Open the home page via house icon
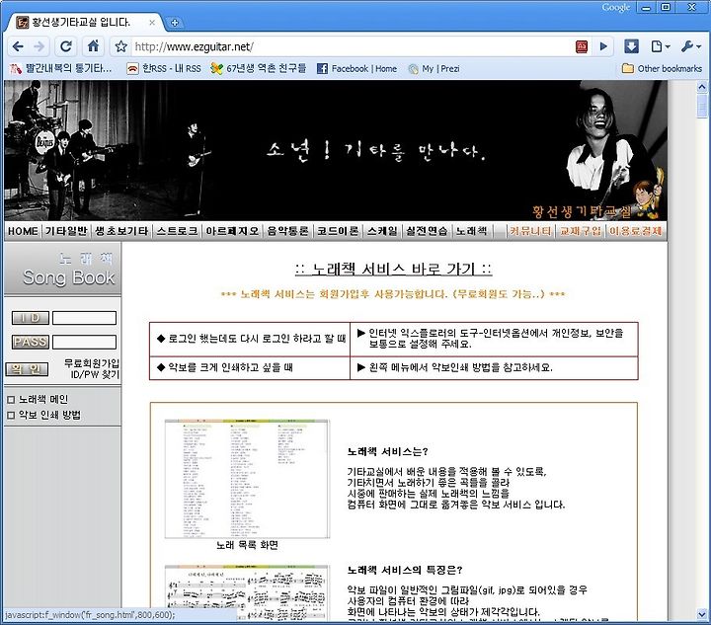The width and height of the screenshot is (711, 625). (93, 45)
